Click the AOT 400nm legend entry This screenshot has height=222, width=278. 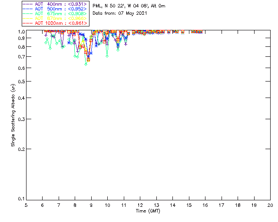point(55,4)
